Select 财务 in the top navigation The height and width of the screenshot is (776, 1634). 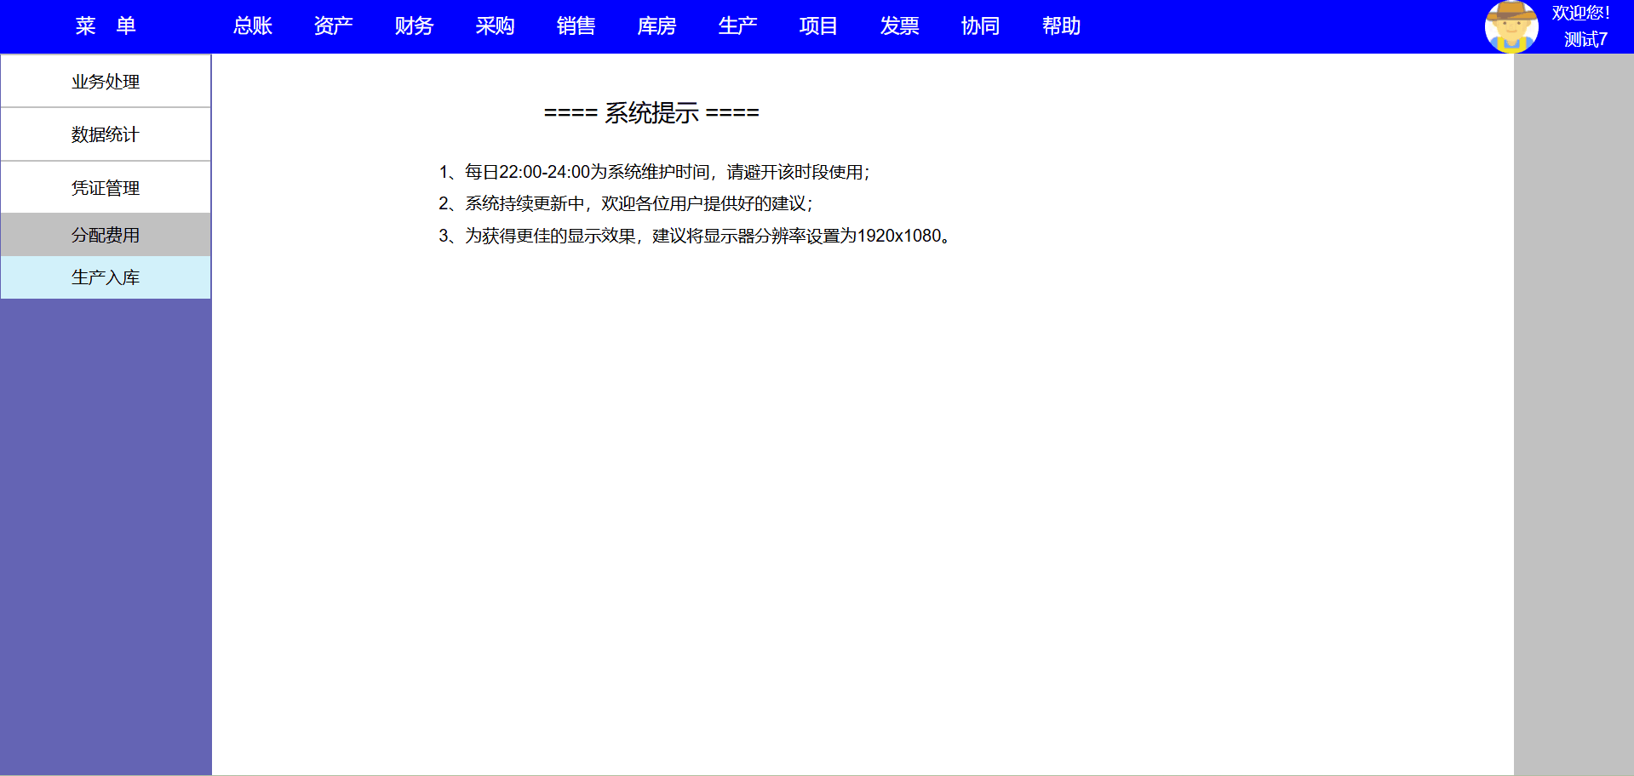click(x=414, y=26)
